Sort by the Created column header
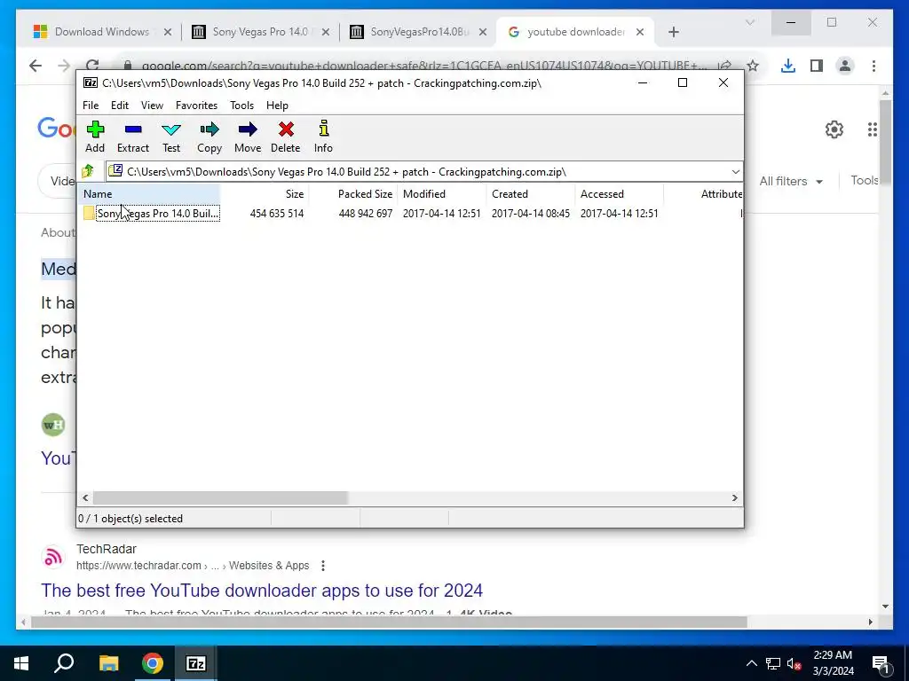The image size is (909, 681). click(x=531, y=194)
